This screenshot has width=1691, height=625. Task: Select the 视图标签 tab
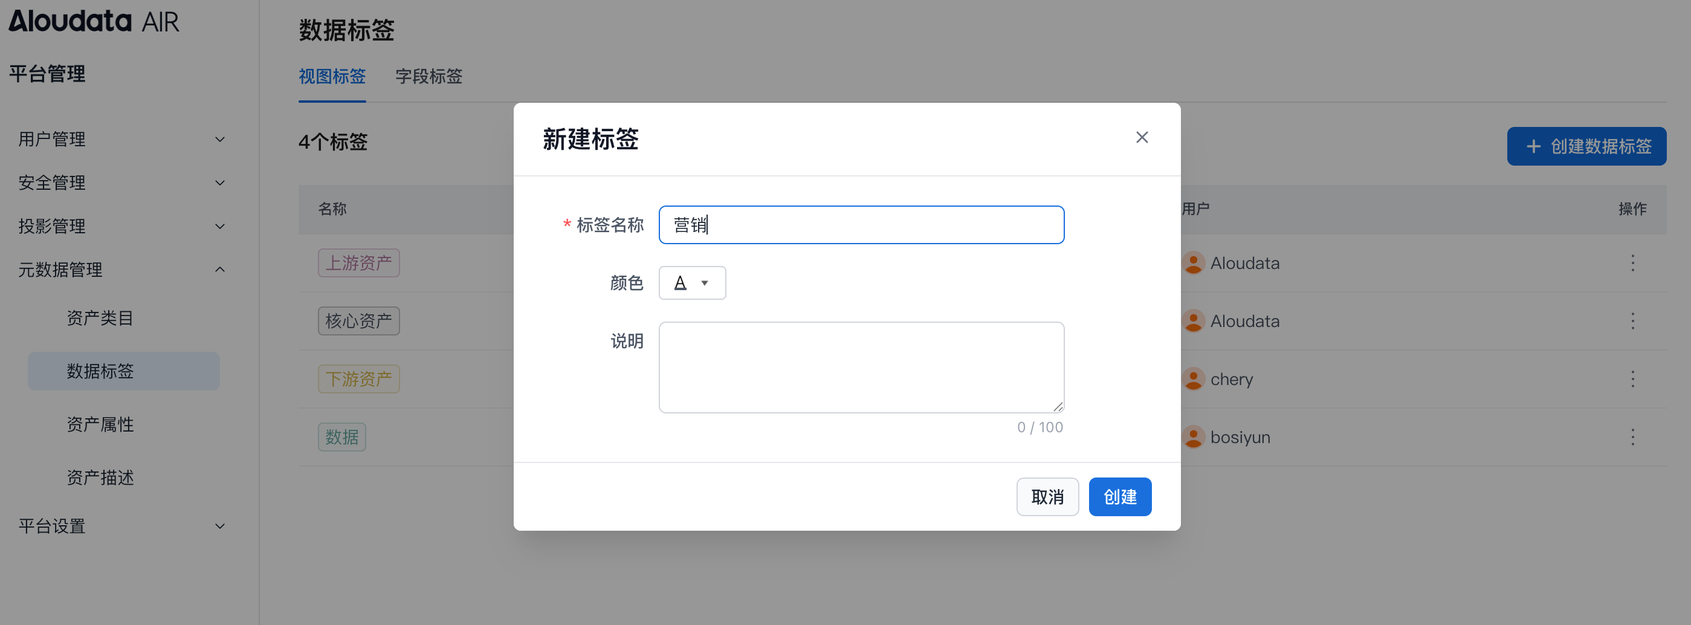332,76
